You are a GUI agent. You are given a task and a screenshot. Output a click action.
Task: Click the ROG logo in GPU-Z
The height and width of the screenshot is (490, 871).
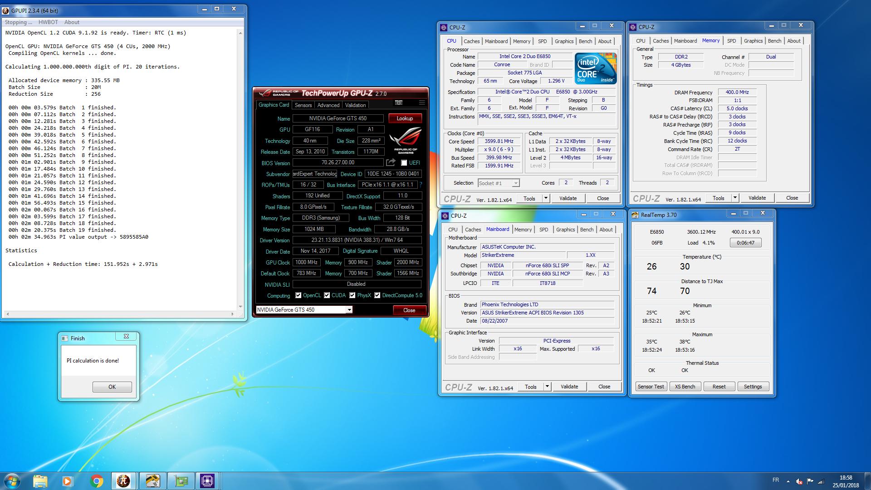(x=406, y=140)
